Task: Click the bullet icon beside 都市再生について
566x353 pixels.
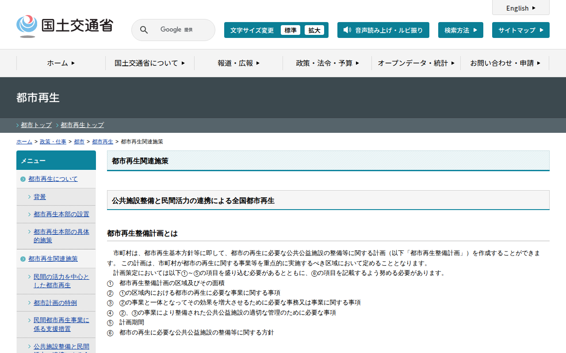Action: [x=23, y=179]
